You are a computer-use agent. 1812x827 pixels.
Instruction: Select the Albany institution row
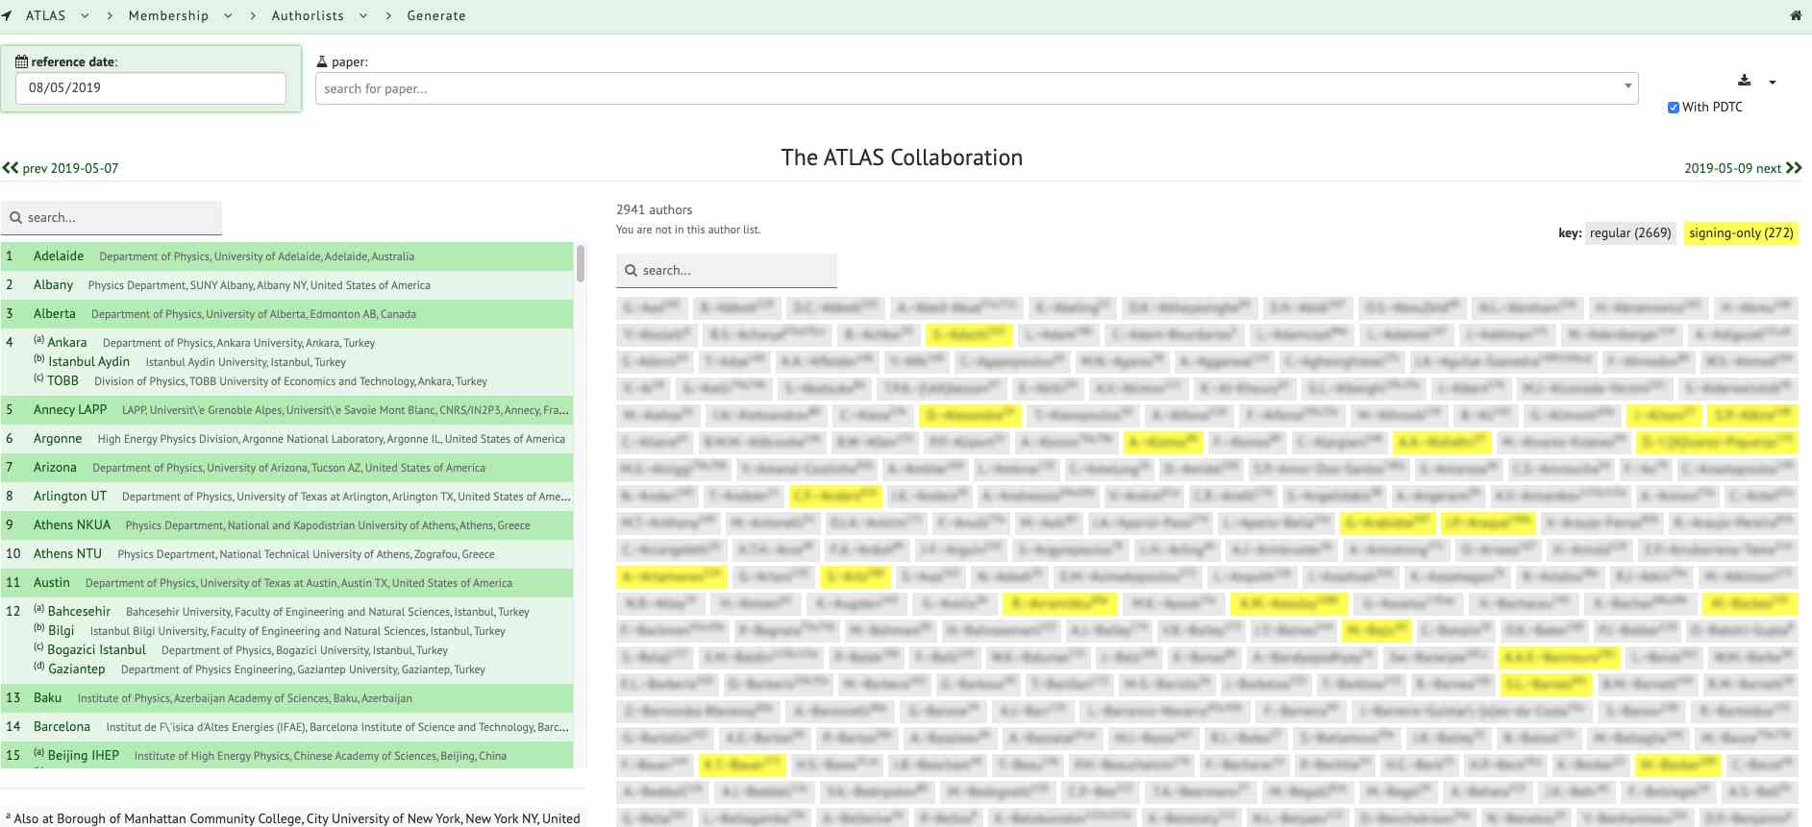pyautogui.click(x=286, y=285)
